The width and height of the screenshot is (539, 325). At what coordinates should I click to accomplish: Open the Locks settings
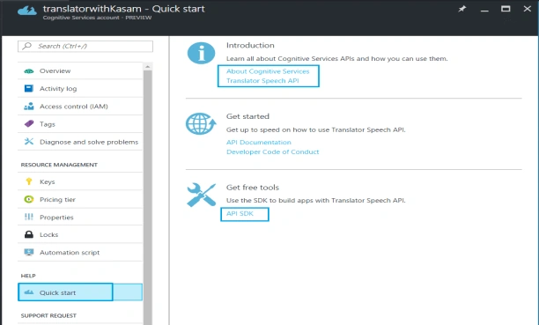pyautogui.click(x=80, y=234)
